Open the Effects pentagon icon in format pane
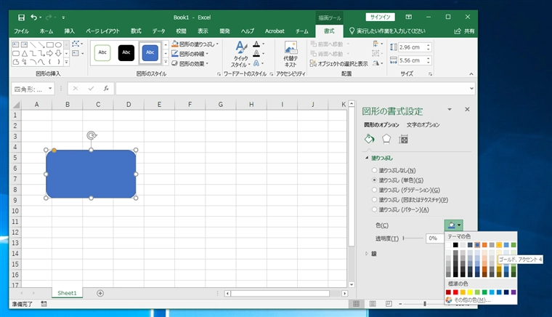The image size is (552, 317). coord(386,139)
